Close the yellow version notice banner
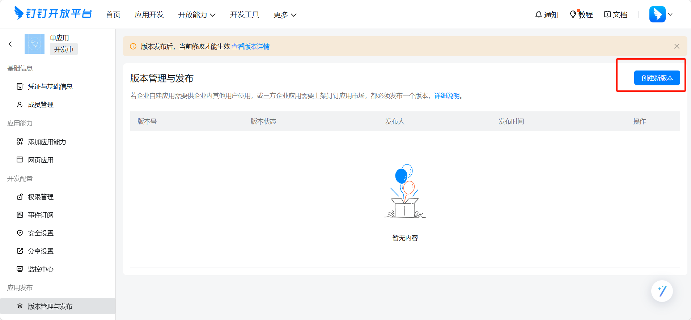The width and height of the screenshot is (691, 320). [x=677, y=46]
